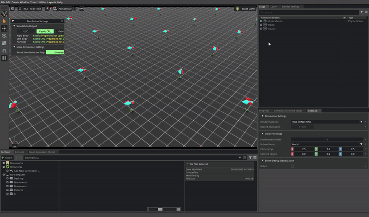Viewport: 369px width, 217px height.
Task: Click the Stage panel search field
Action: point(309,12)
